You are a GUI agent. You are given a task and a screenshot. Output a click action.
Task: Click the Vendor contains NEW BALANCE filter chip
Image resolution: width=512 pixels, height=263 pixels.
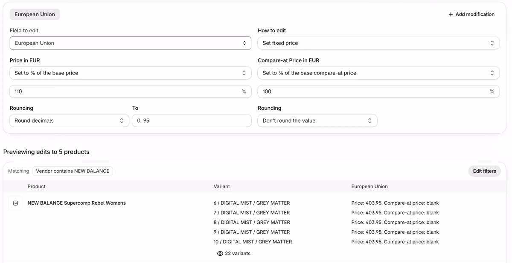pyautogui.click(x=73, y=171)
